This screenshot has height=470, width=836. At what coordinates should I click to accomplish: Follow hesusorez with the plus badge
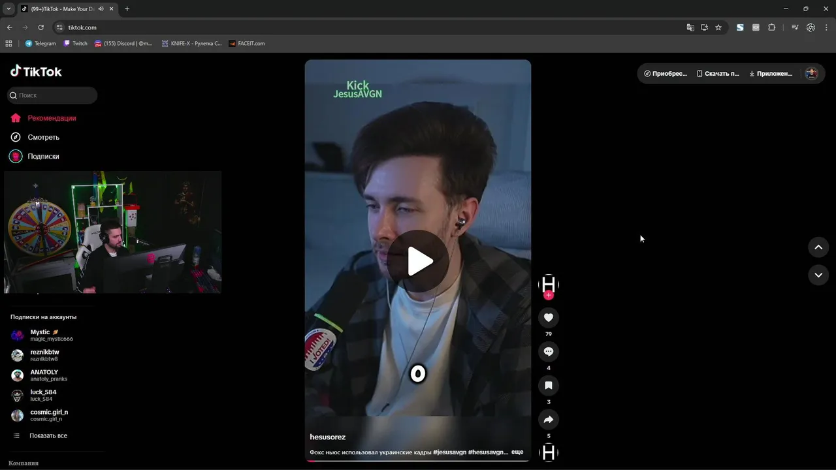tap(549, 296)
